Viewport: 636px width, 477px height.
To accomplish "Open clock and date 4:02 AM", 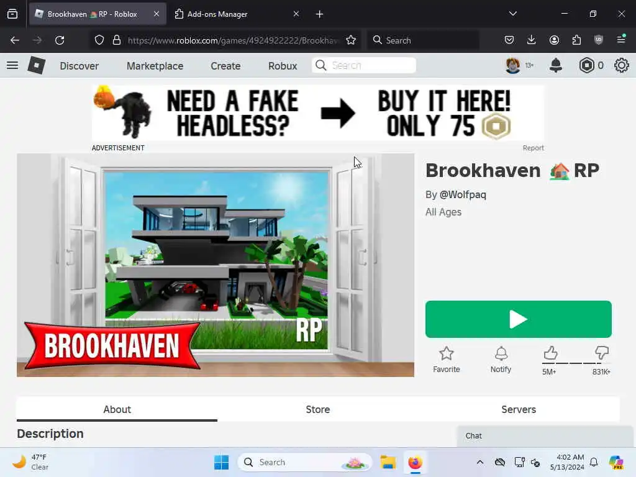I will click(566, 462).
